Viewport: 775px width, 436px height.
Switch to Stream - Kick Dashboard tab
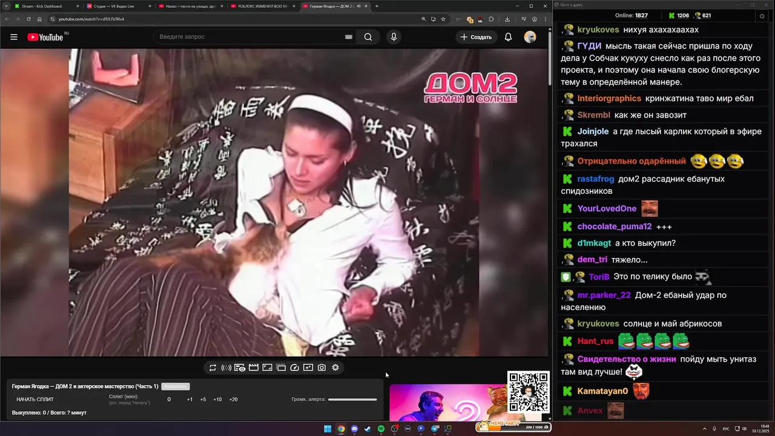[x=47, y=6]
